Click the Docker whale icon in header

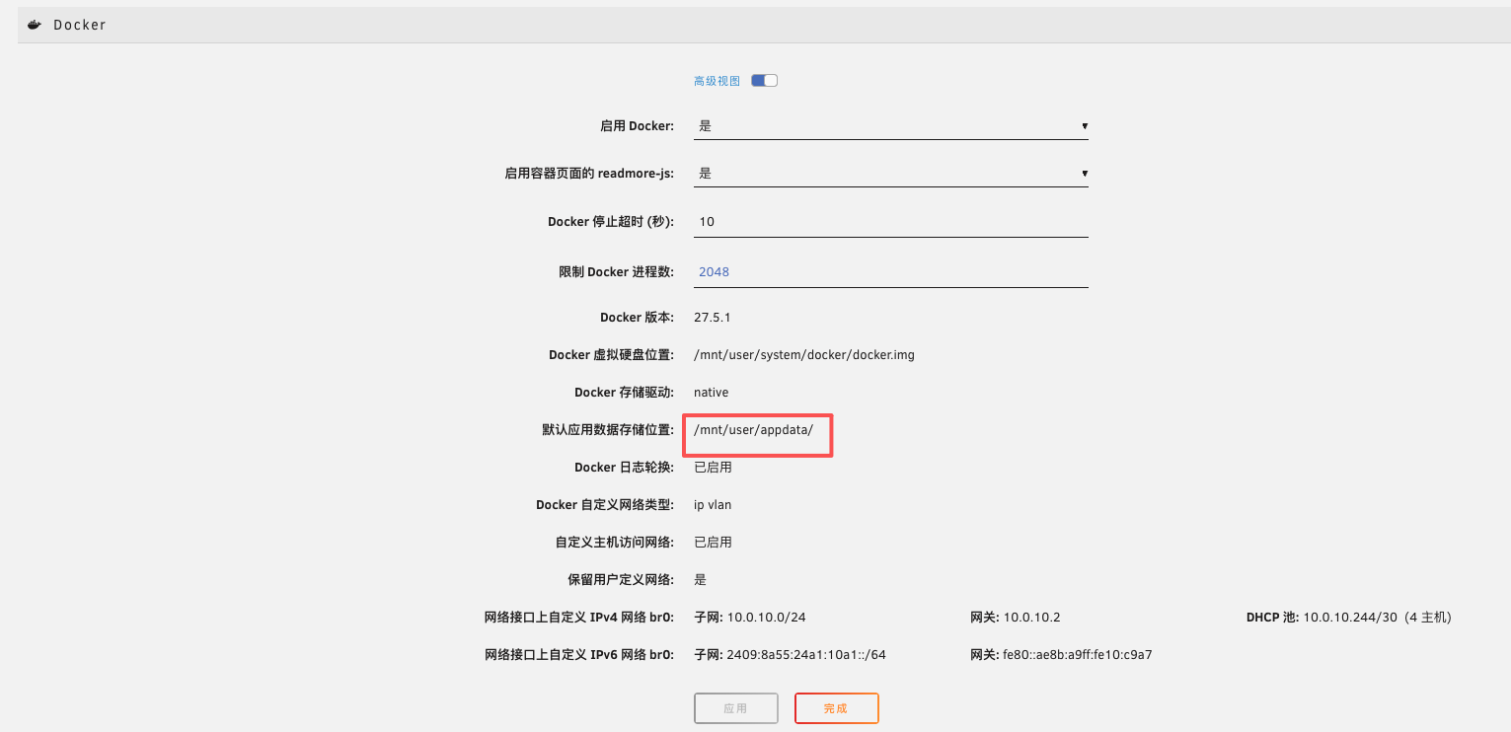(x=35, y=25)
